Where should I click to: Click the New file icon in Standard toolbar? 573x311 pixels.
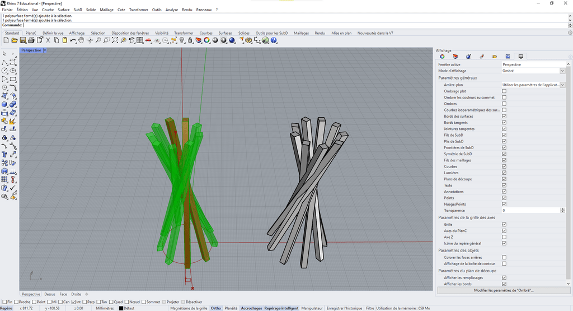tap(6, 40)
